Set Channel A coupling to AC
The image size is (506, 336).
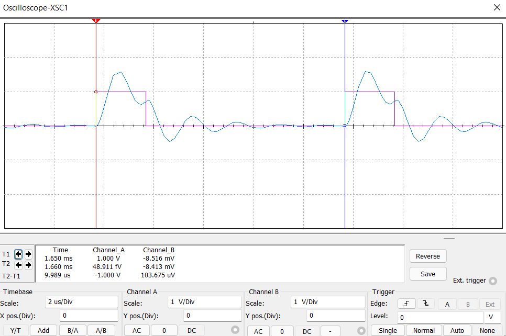point(137,331)
